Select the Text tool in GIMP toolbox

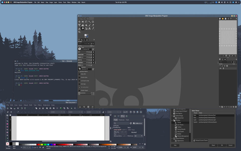pyautogui.click(x=89, y=28)
